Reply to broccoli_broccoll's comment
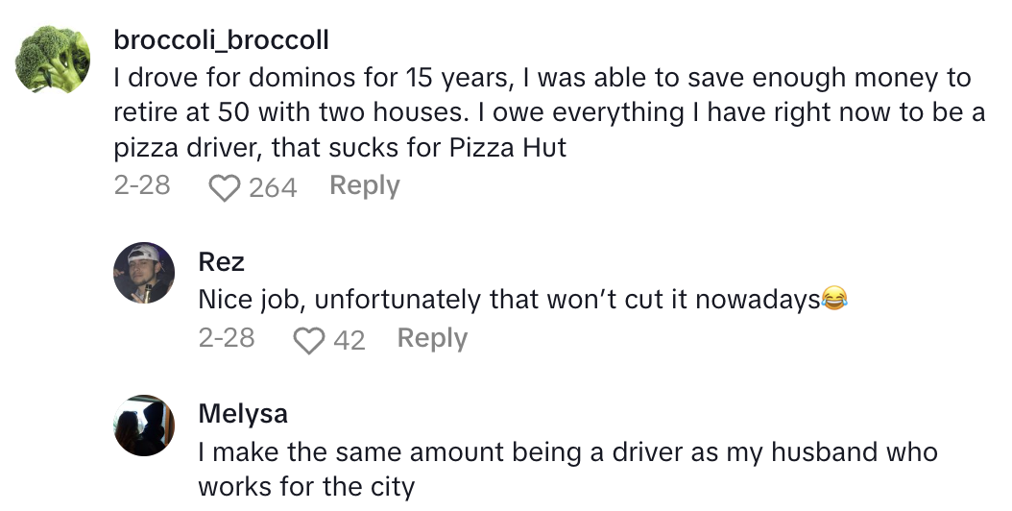1012x511 pixels. [364, 185]
